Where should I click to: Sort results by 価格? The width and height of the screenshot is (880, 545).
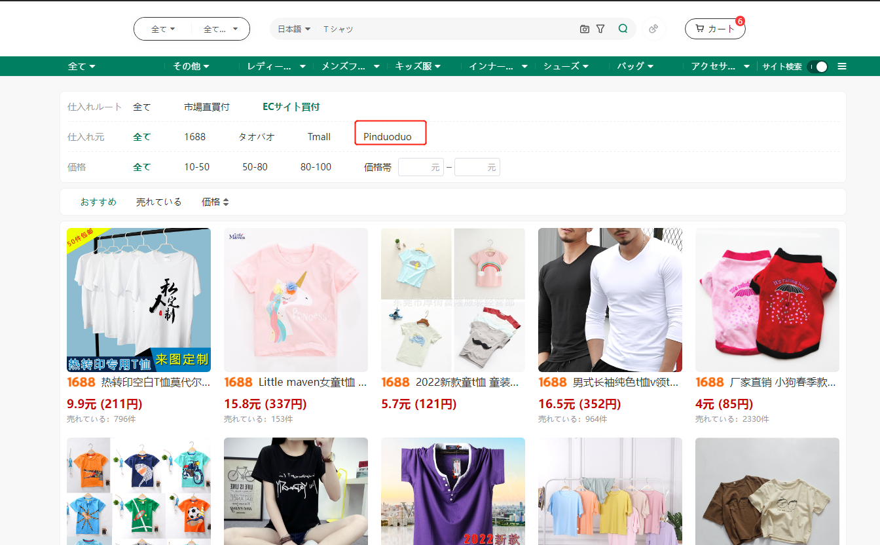click(x=211, y=202)
